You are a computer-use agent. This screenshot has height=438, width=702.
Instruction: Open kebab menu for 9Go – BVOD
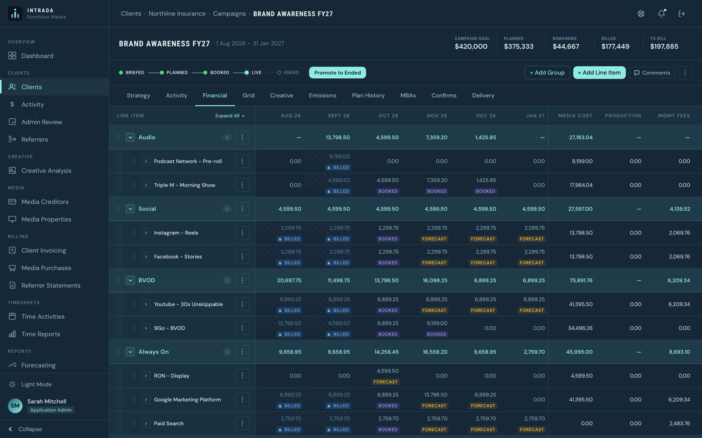pos(242,328)
